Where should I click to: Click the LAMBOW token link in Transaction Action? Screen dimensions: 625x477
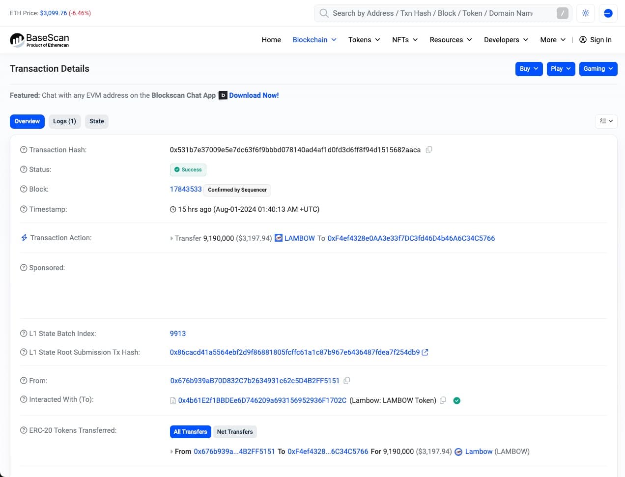[299, 238]
